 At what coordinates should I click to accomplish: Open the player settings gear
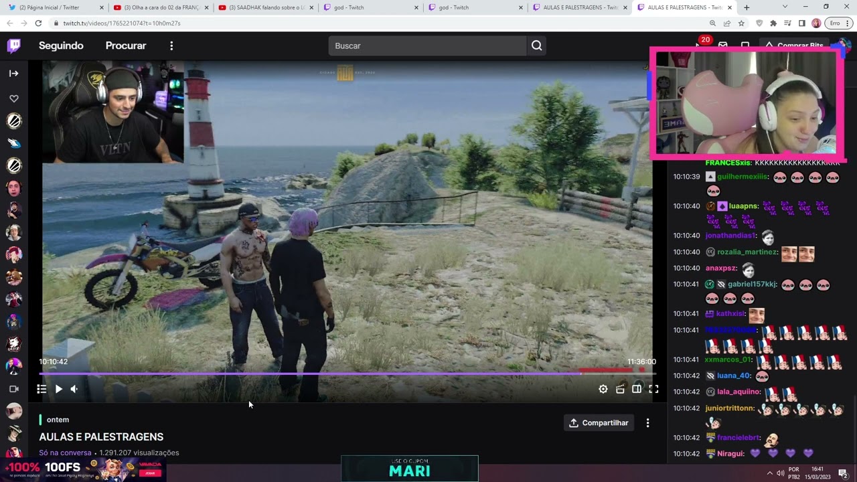click(603, 389)
